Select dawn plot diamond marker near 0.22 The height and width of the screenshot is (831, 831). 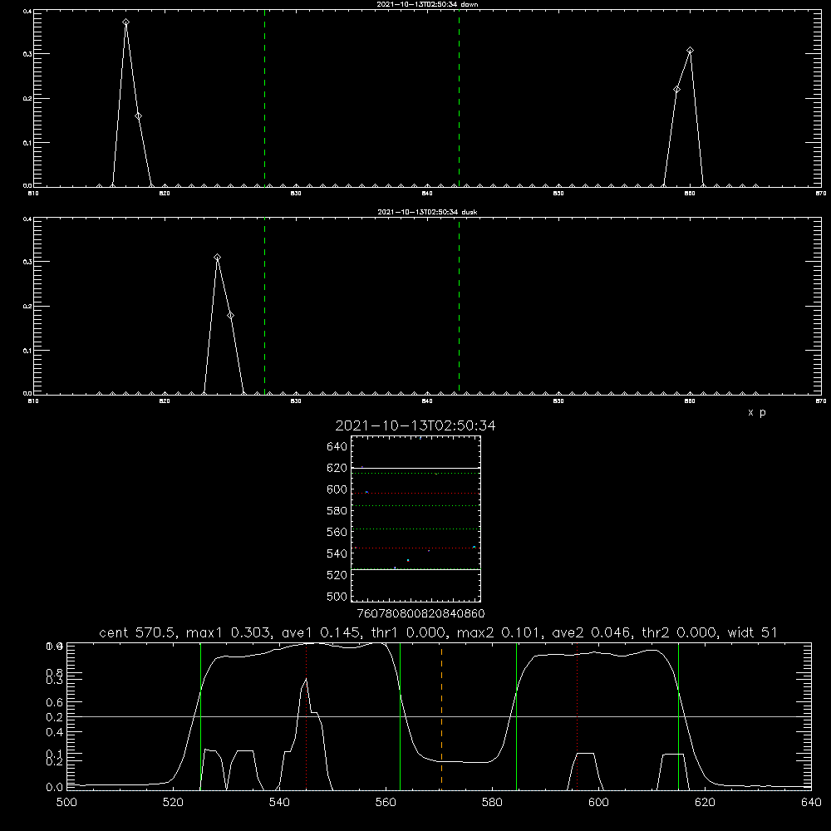point(676,90)
